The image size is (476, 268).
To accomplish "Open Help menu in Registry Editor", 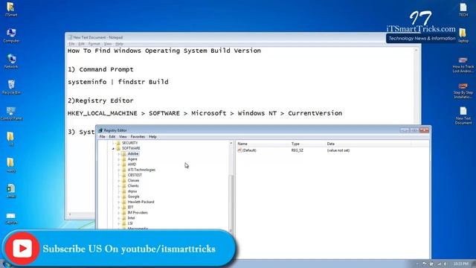I will click(152, 137).
